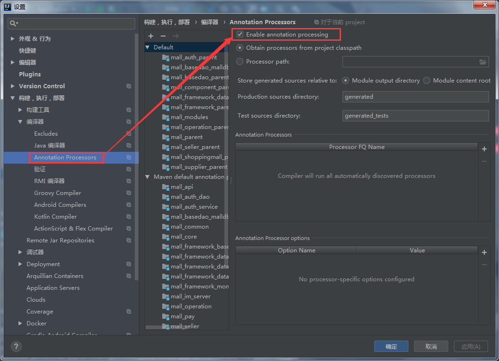The height and width of the screenshot is (361, 499).
Task: Browse for processor path with folder icon
Action: (483, 62)
